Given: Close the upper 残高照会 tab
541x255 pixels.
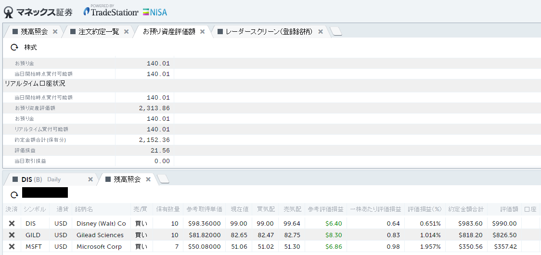Looking at the screenshot, I should tap(55, 32).
